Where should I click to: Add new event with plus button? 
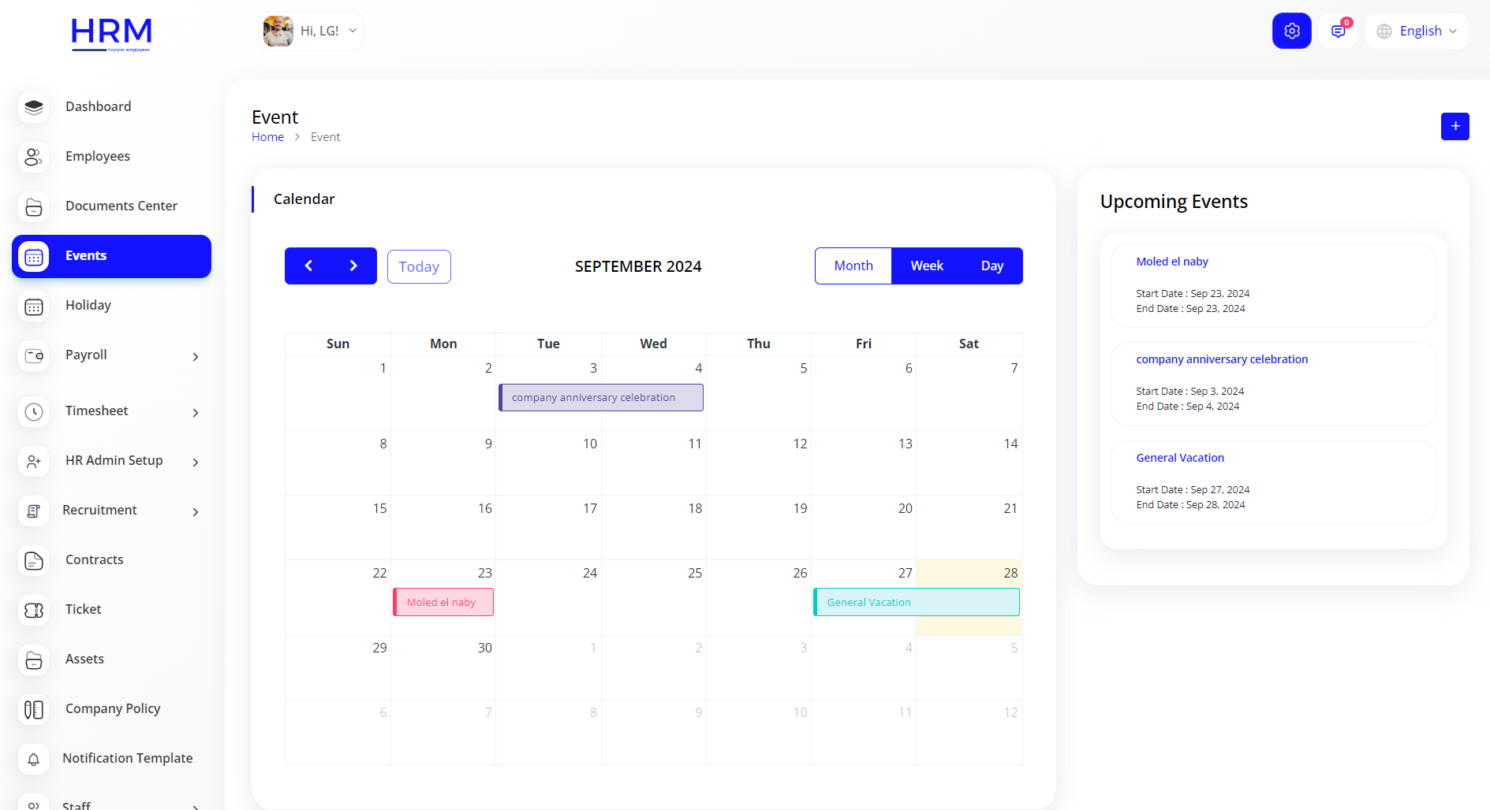[1455, 126]
